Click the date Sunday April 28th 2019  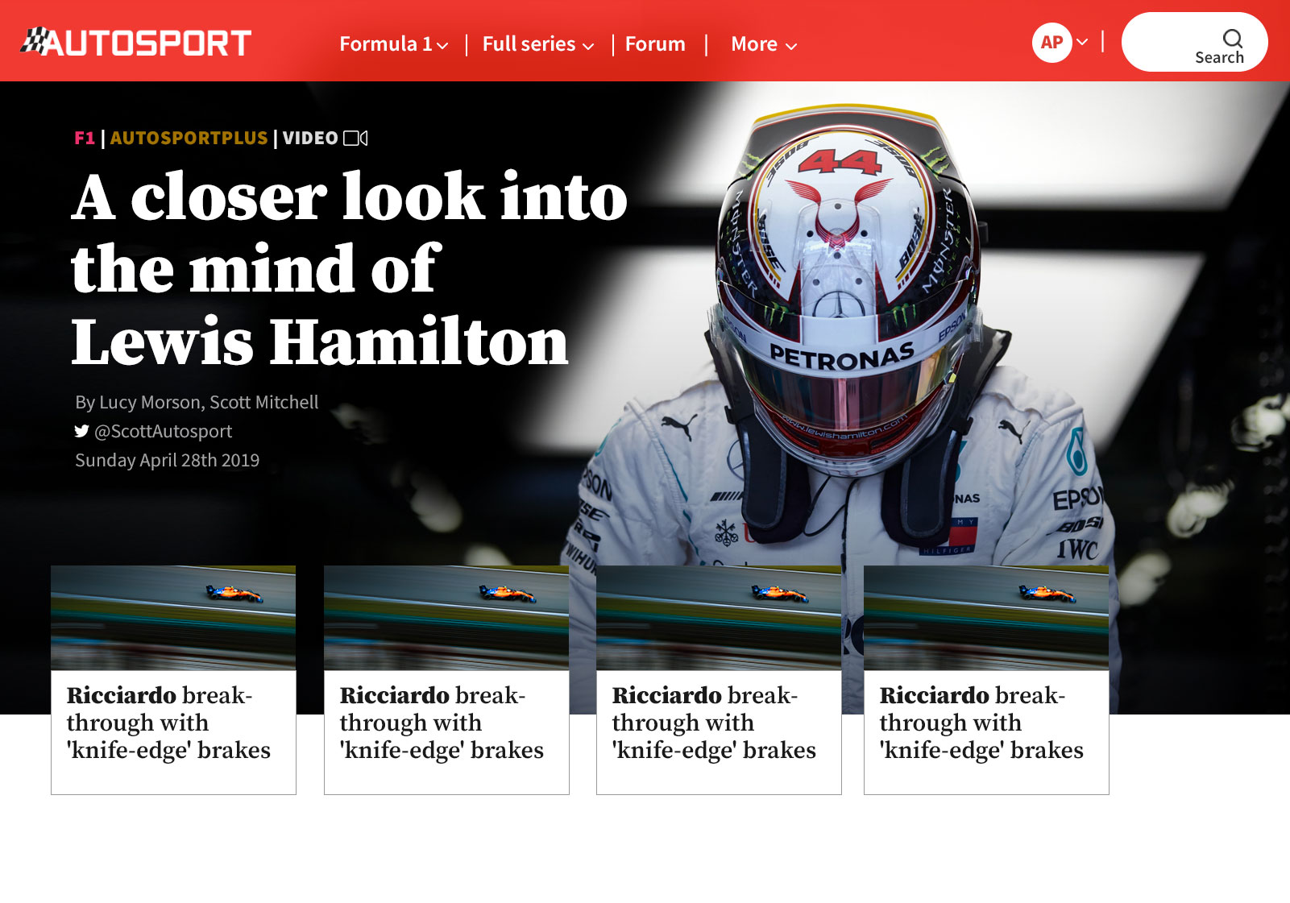(168, 460)
